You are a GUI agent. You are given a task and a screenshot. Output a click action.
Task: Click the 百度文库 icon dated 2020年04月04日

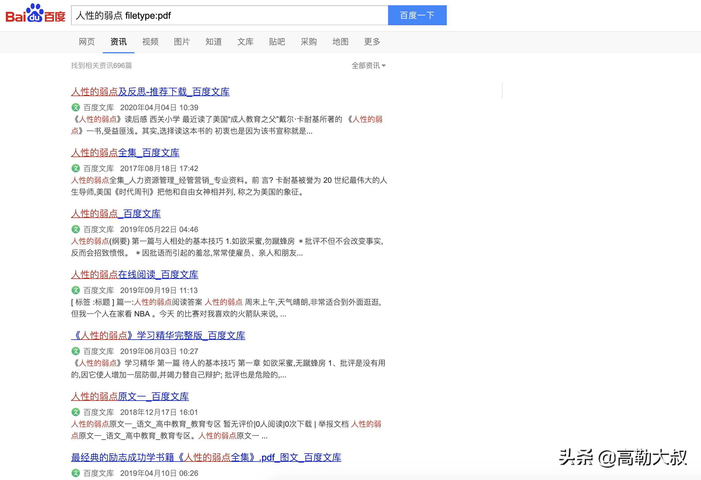[x=76, y=108]
